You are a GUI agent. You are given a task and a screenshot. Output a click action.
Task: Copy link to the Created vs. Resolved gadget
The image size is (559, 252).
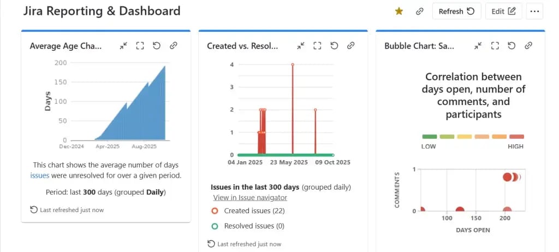351,46
